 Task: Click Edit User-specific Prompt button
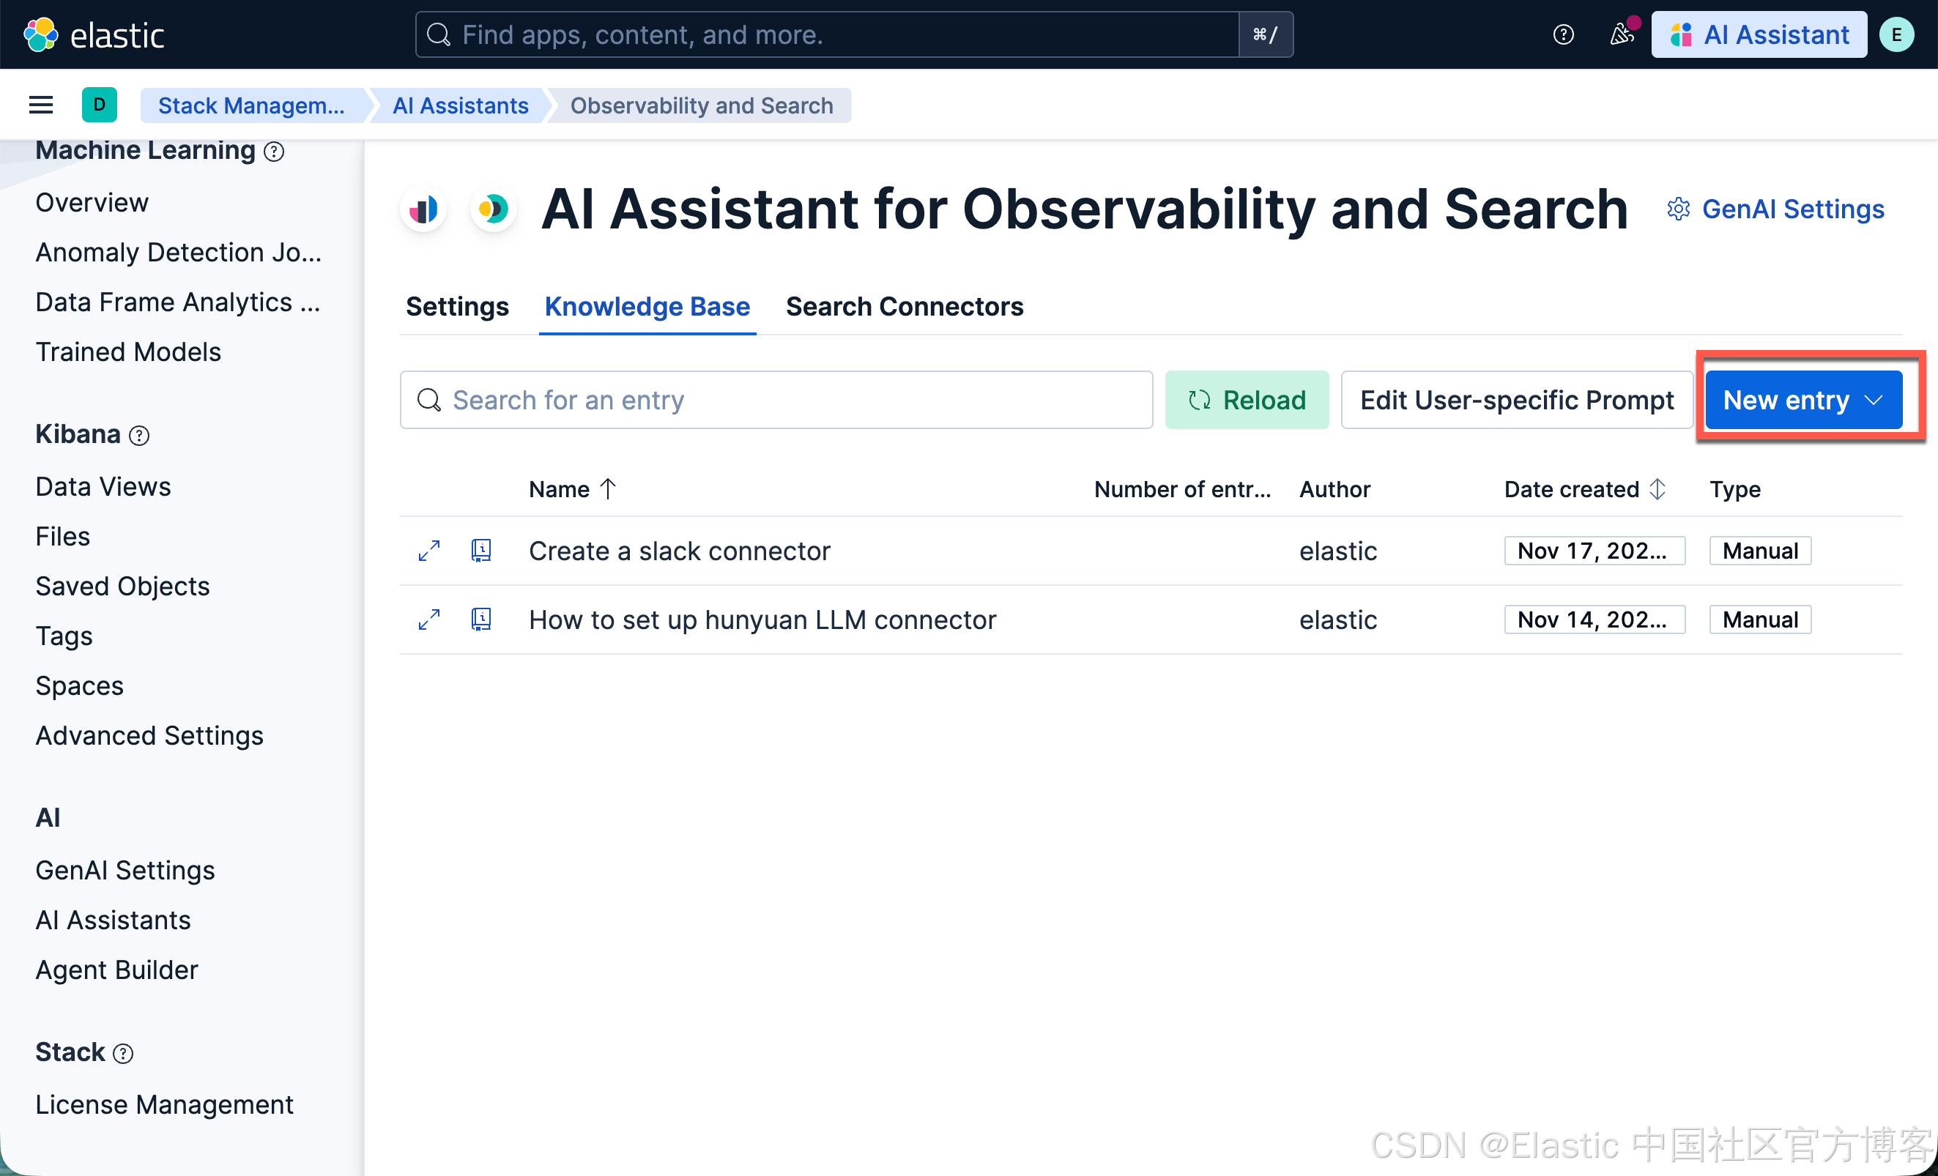pyautogui.click(x=1515, y=400)
